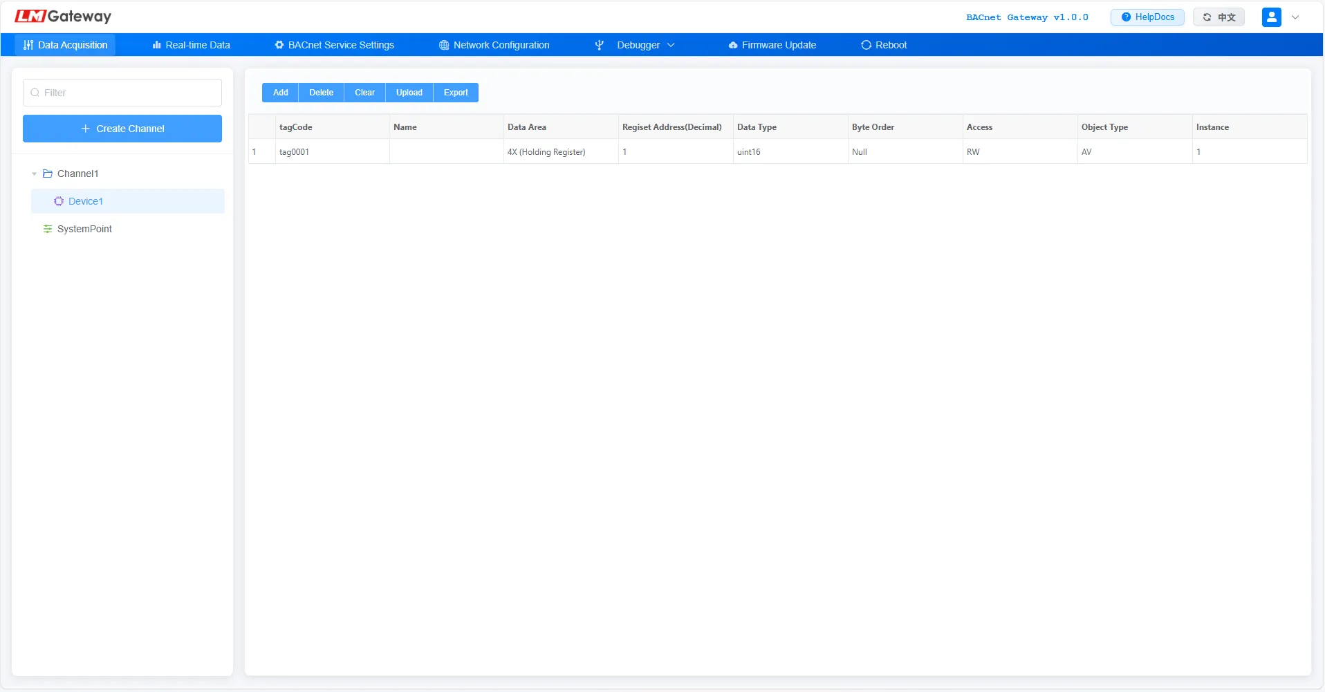This screenshot has height=692, width=1325.
Task: Click the Reboot circular arrow icon
Action: (x=867, y=44)
